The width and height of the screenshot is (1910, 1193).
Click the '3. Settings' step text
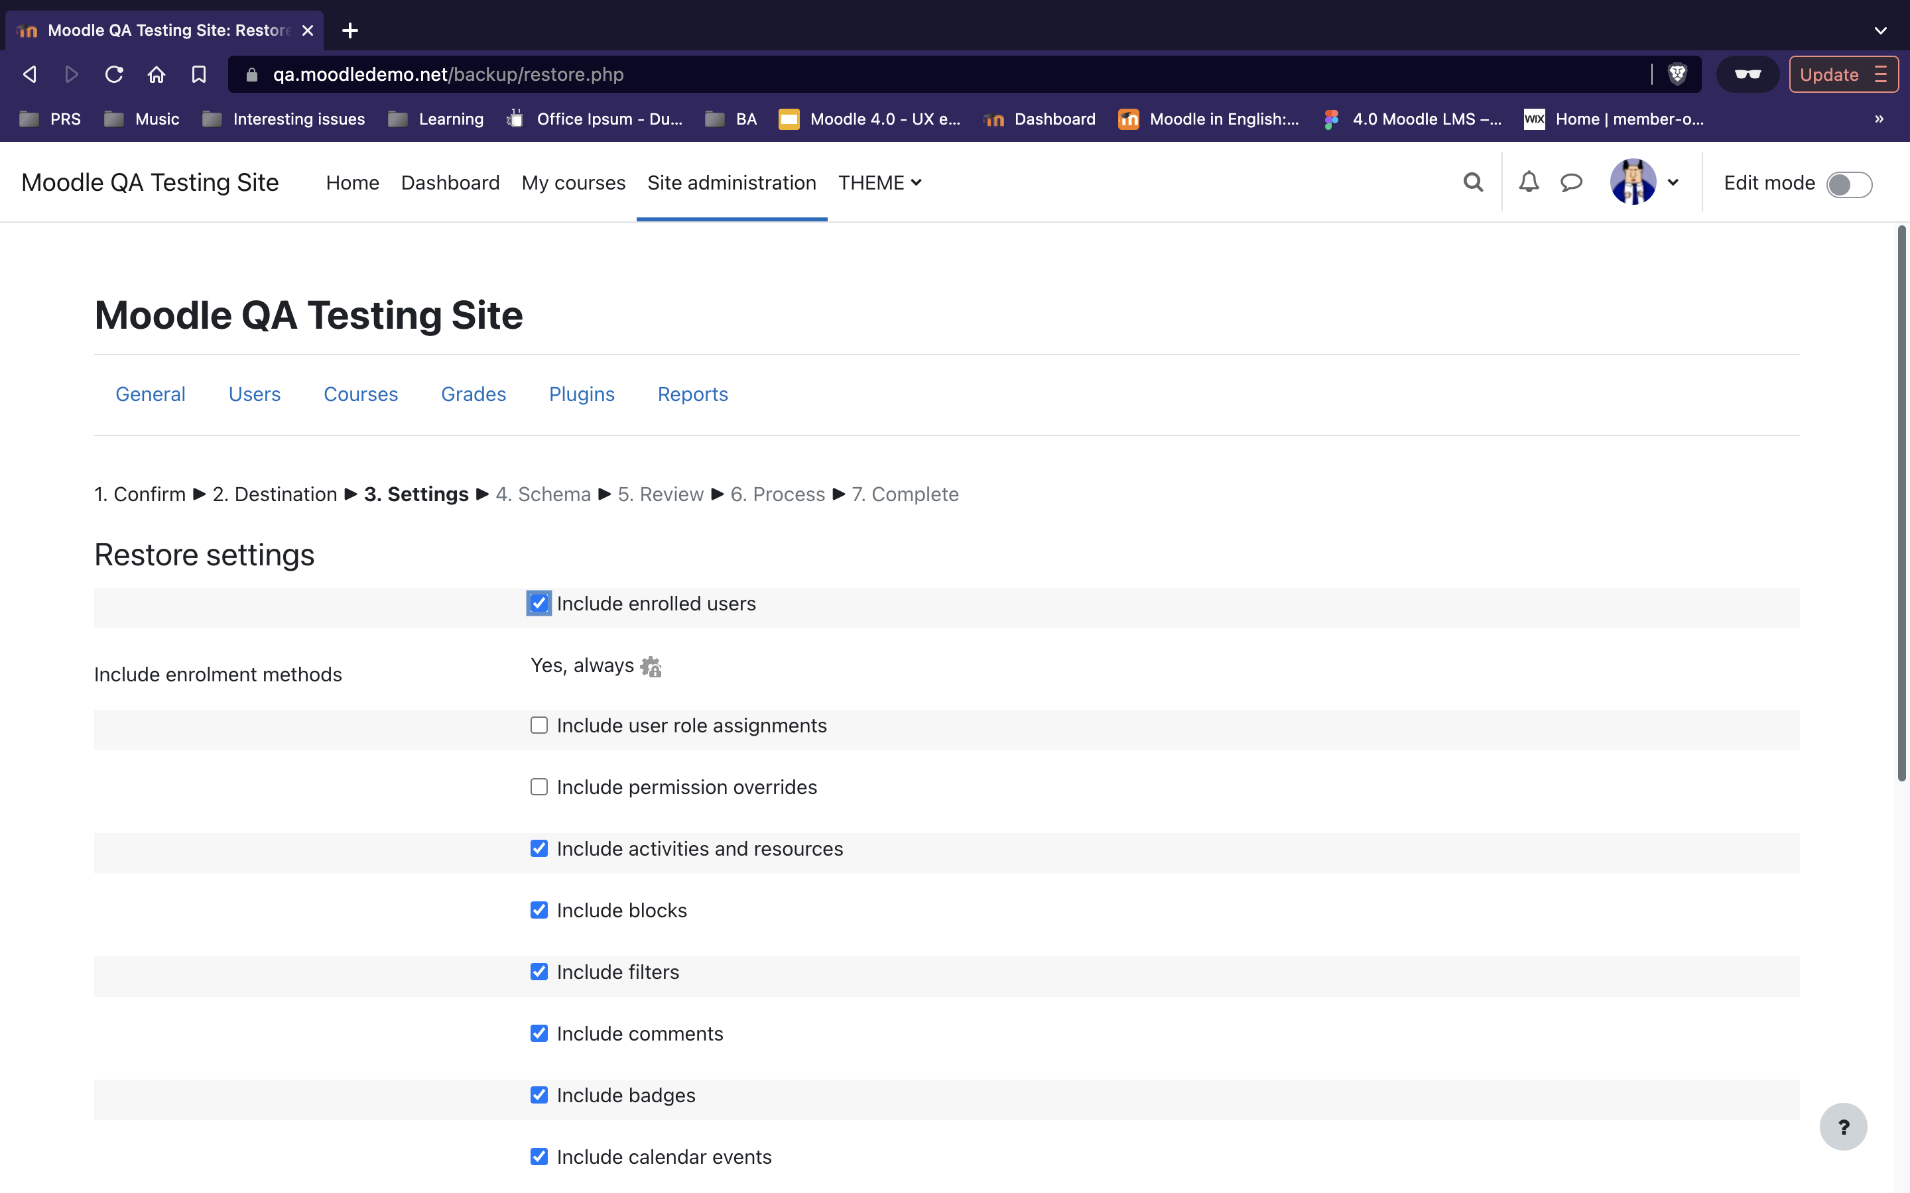(x=416, y=494)
